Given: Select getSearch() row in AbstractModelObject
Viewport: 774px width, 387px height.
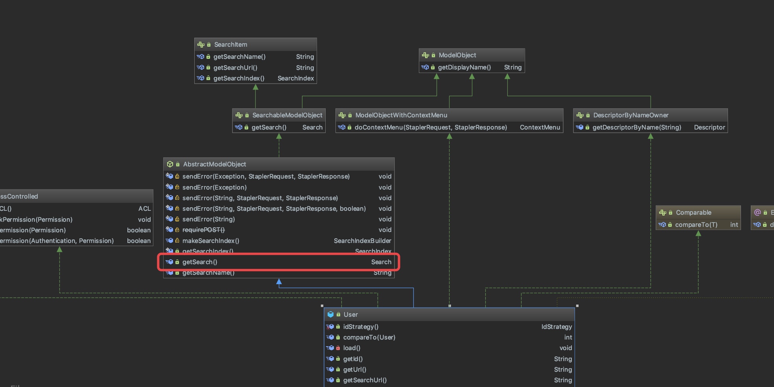Looking at the screenshot, I should point(279,262).
